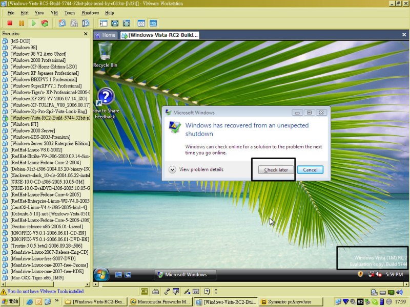Click the Vista switch between windows icon

pos(128,275)
